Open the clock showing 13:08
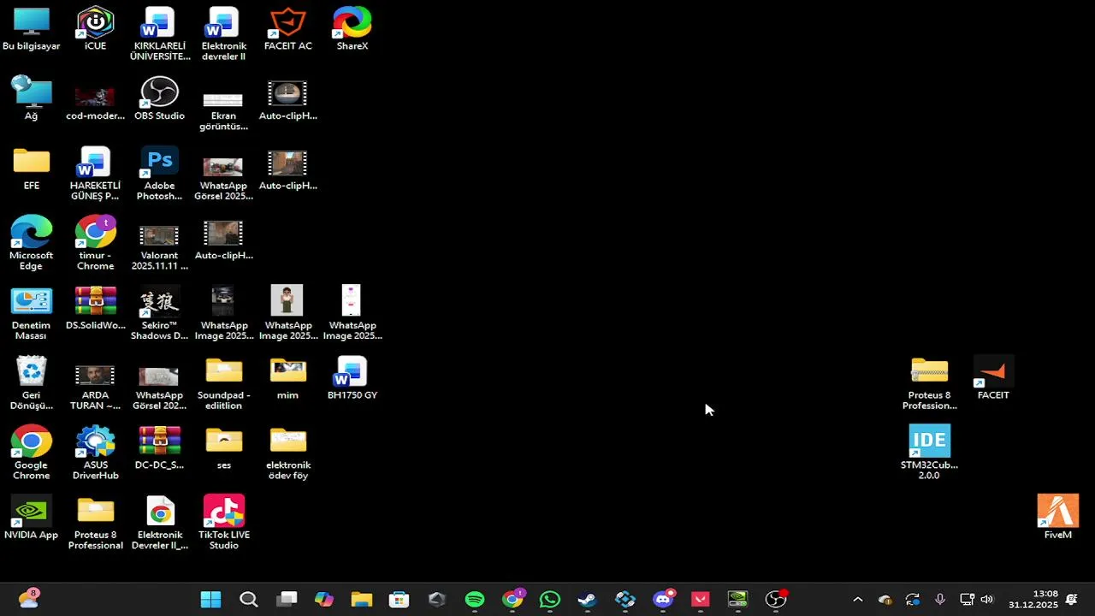The height and width of the screenshot is (616, 1095). tap(1033, 600)
